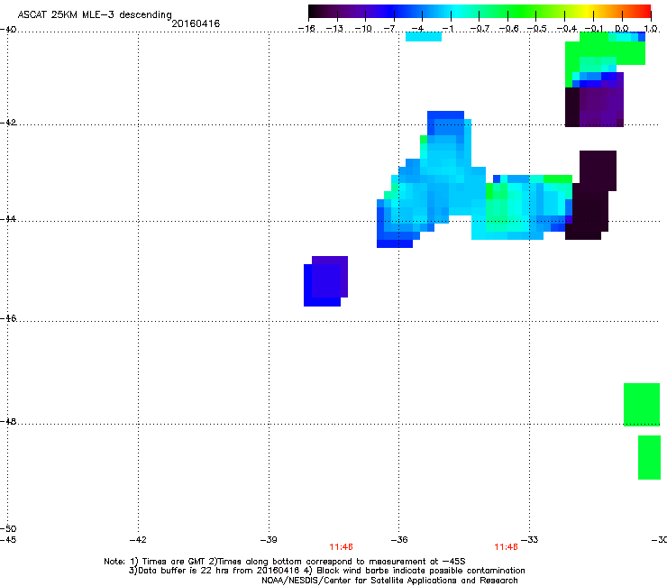Screen dimensions: 667x586
Task: Click the -0.6 label on the color scale
Action: [x=507, y=29]
